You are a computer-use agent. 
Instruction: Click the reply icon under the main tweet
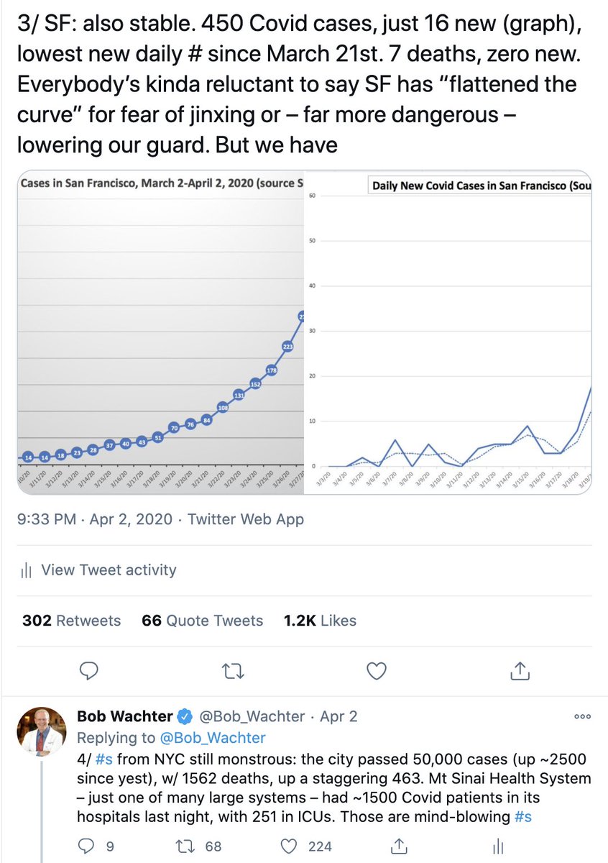[88, 671]
